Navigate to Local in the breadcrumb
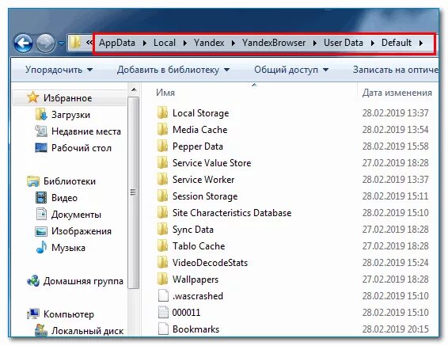Image resolution: width=448 pixels, height=346 pixels. point(165,43)
